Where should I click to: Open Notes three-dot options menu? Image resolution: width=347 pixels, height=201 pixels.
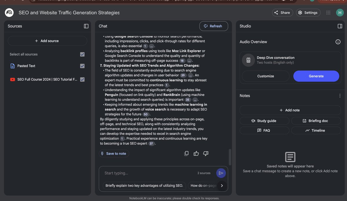pyautogui.click(x=340, y=96)
